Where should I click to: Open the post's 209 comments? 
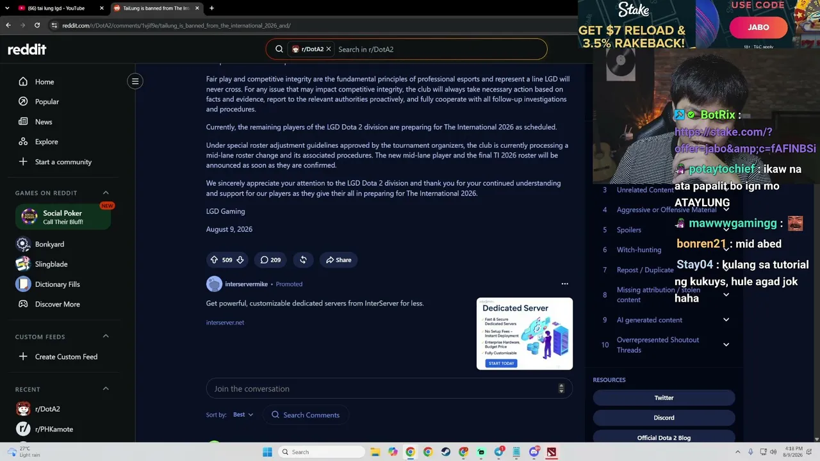click(x=270, y=260)
